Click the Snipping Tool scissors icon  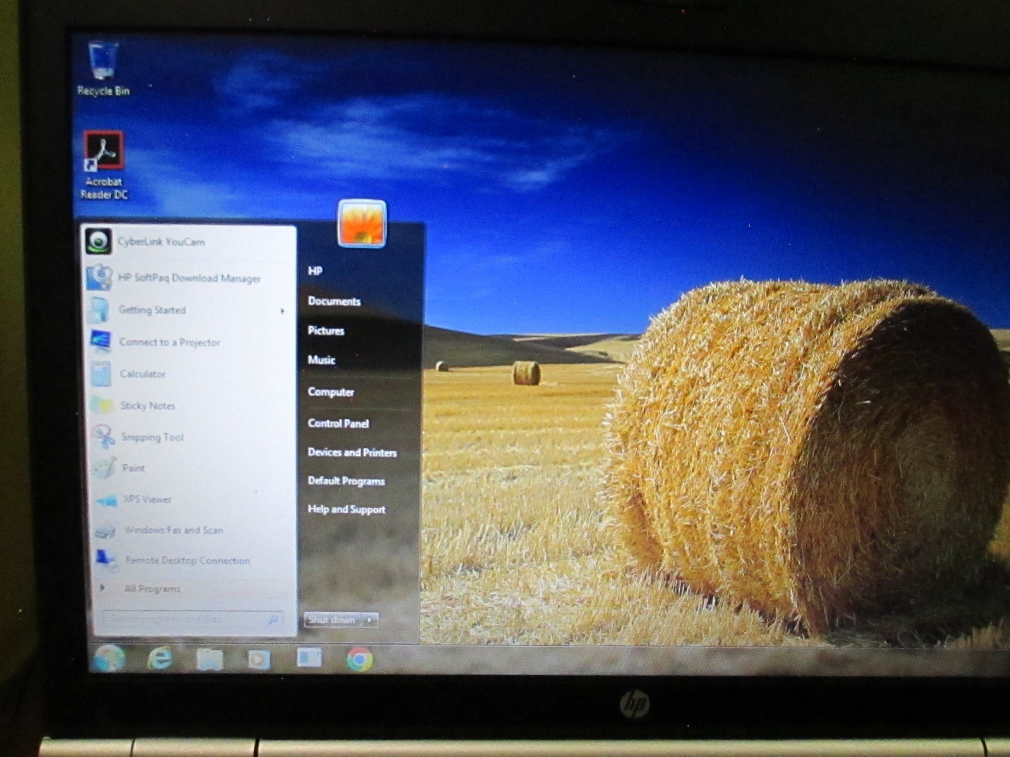(104, 437)
